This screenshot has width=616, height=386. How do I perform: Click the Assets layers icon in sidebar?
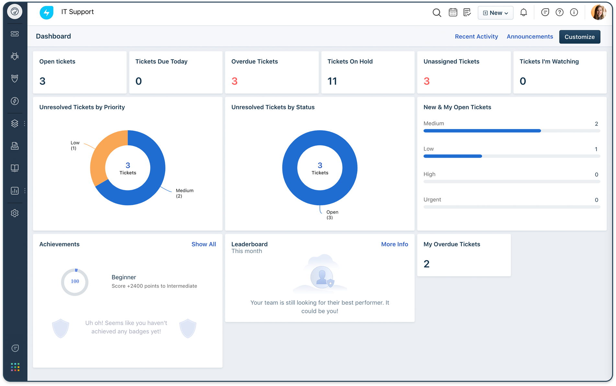[x=15, y=123]
